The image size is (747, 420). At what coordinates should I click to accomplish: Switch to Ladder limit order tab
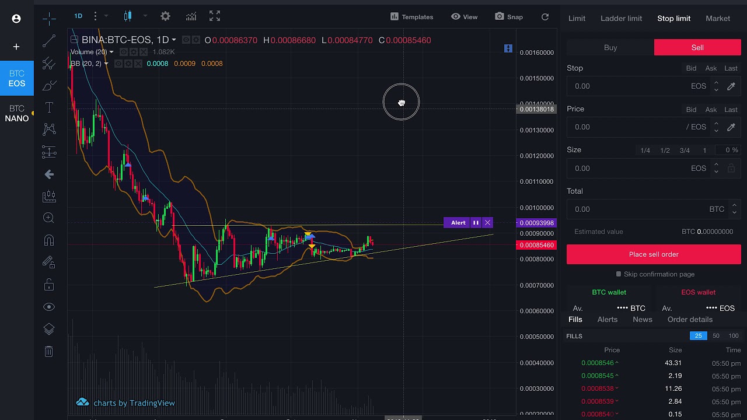[x=621, y=18]
